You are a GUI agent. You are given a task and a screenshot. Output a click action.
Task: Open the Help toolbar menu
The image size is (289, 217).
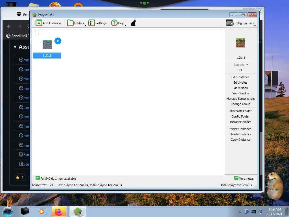coord(119,23)
